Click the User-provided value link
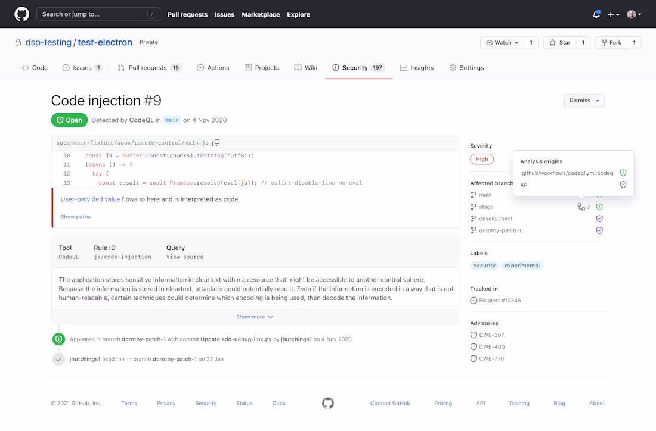This screenshot has width=656, height=431. click(91, 199)
